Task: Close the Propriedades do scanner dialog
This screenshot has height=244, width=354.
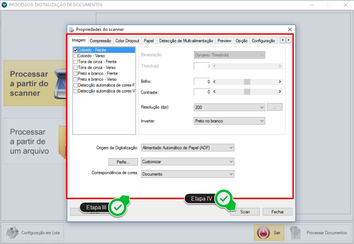Action: pyautogui.click(x=290, y=29)
